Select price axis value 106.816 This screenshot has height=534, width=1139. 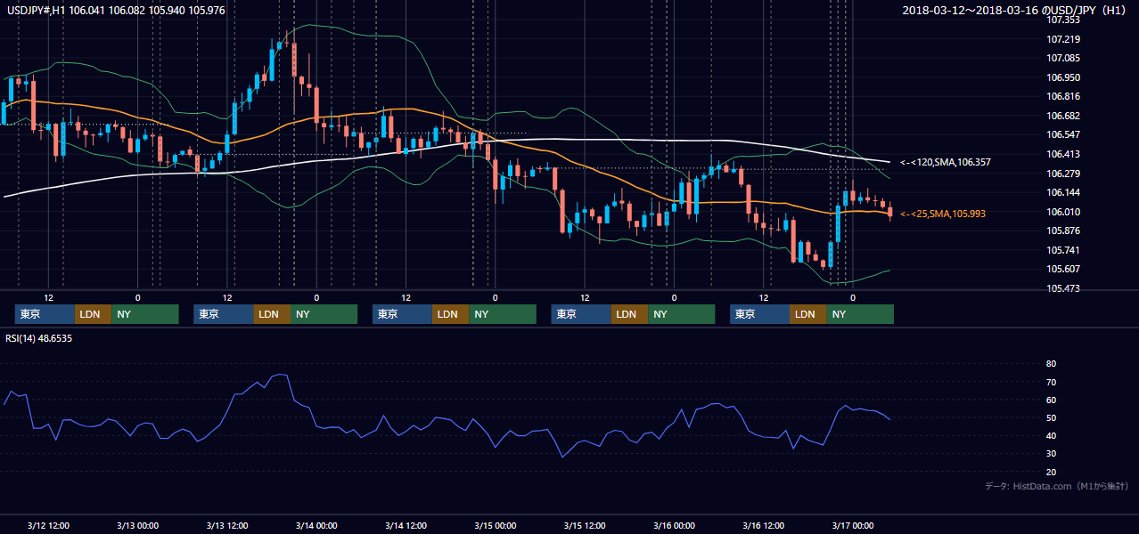[x=1063, y=96]
